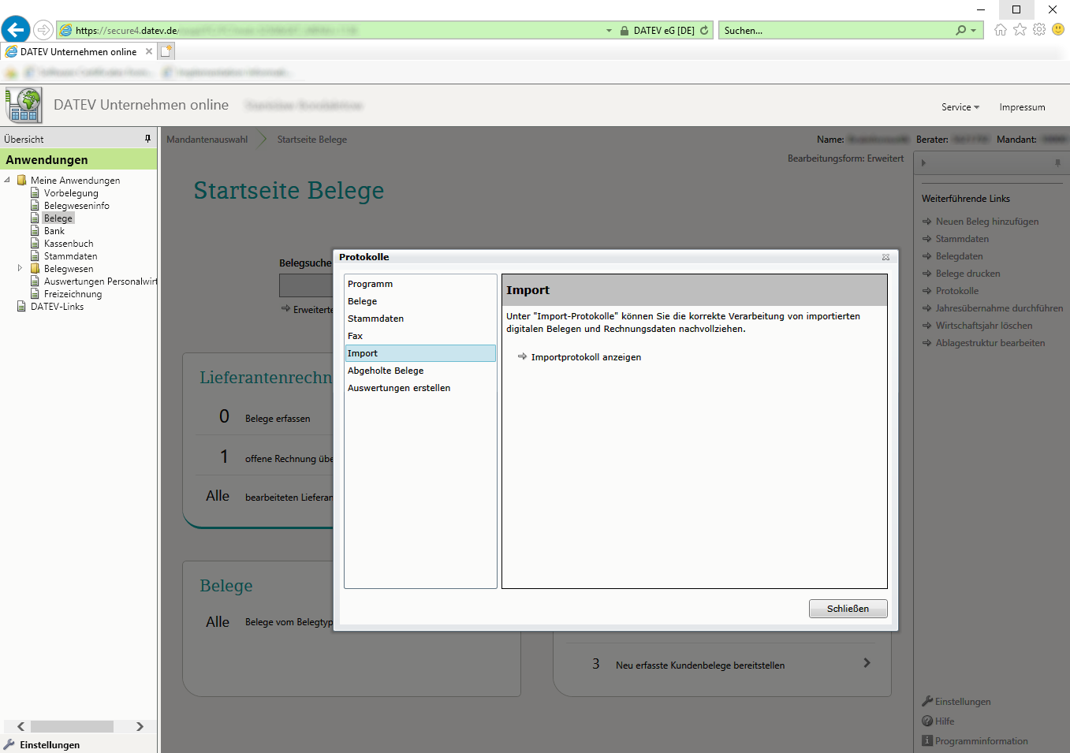Select Bank in the Anwendungen tree
Screen dimensions: 1070x753
click(x=54, y=231)
